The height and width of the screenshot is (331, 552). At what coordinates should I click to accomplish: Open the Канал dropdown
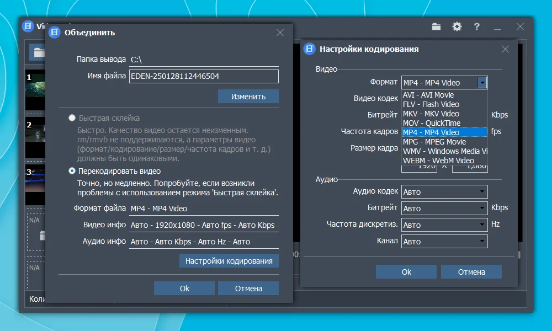(444, 241)
